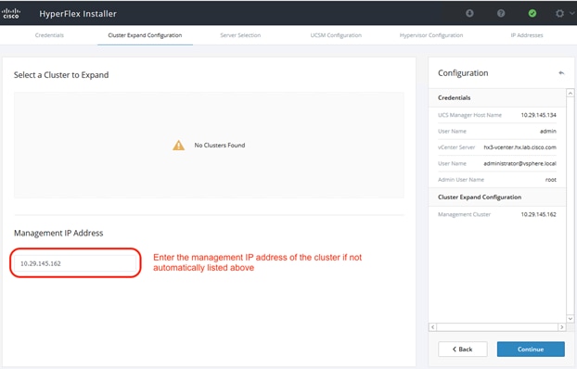
Task: Click the Continue button
Action: point(531,350)
